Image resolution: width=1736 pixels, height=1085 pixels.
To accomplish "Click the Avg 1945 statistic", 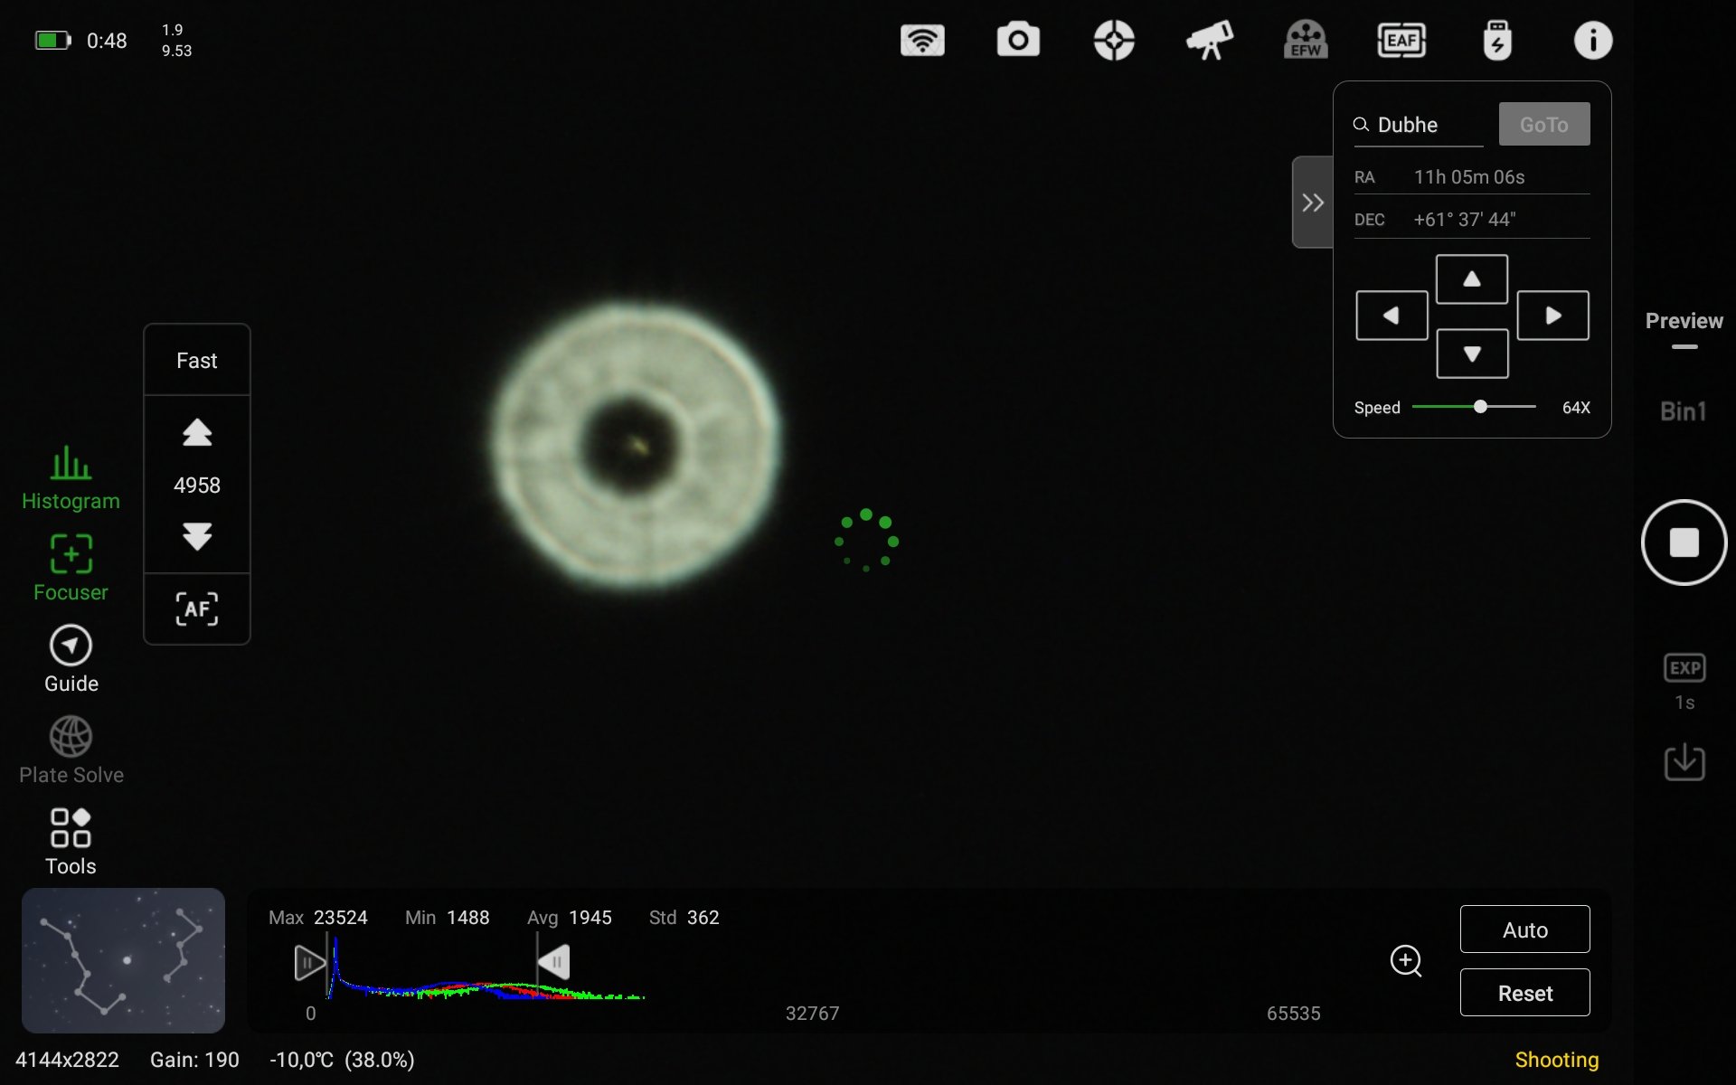I will tap(570, 918).
